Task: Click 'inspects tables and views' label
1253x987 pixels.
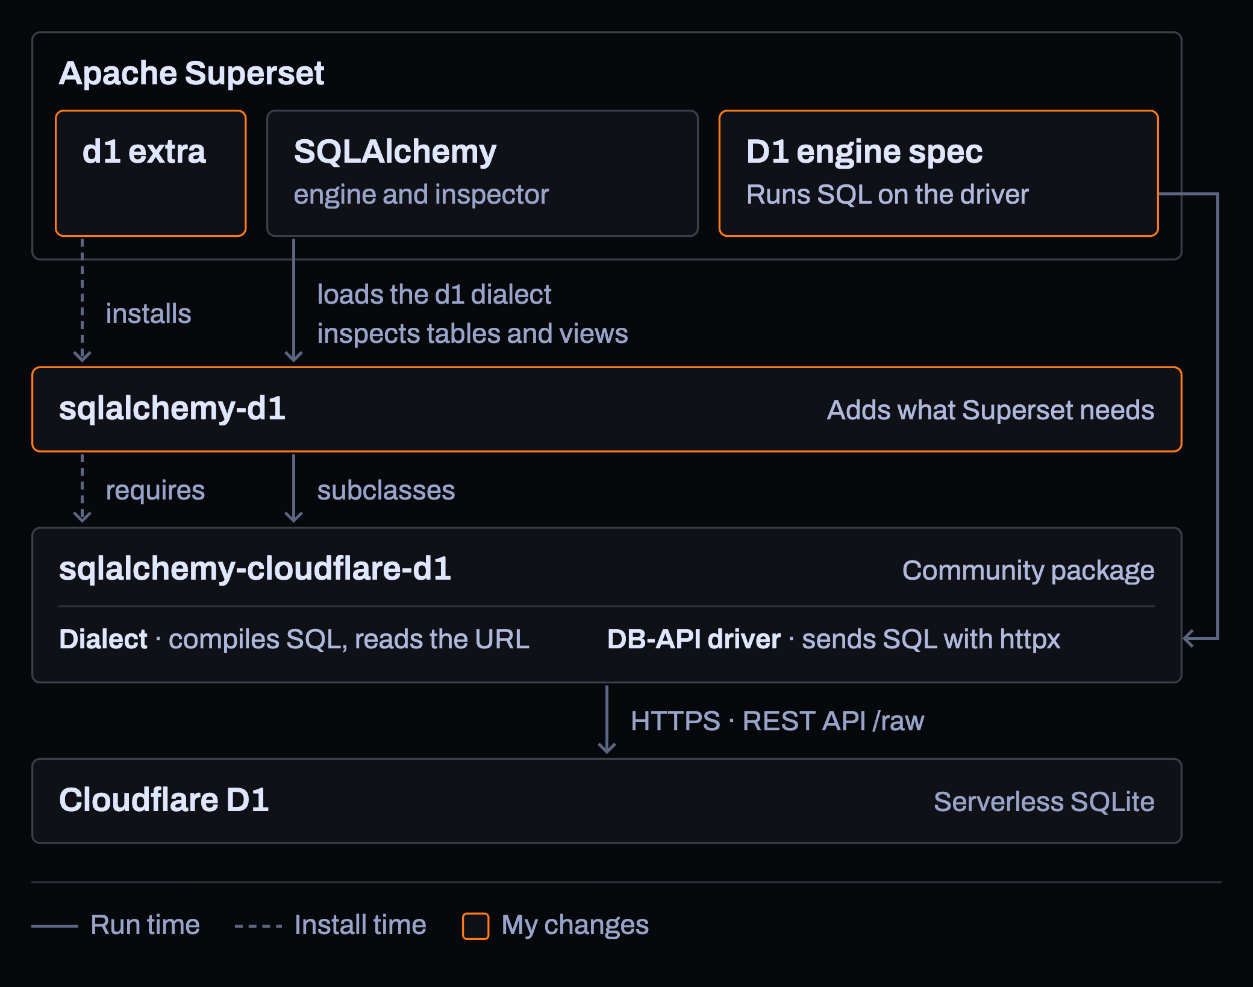Action: [x=472, y=334]
